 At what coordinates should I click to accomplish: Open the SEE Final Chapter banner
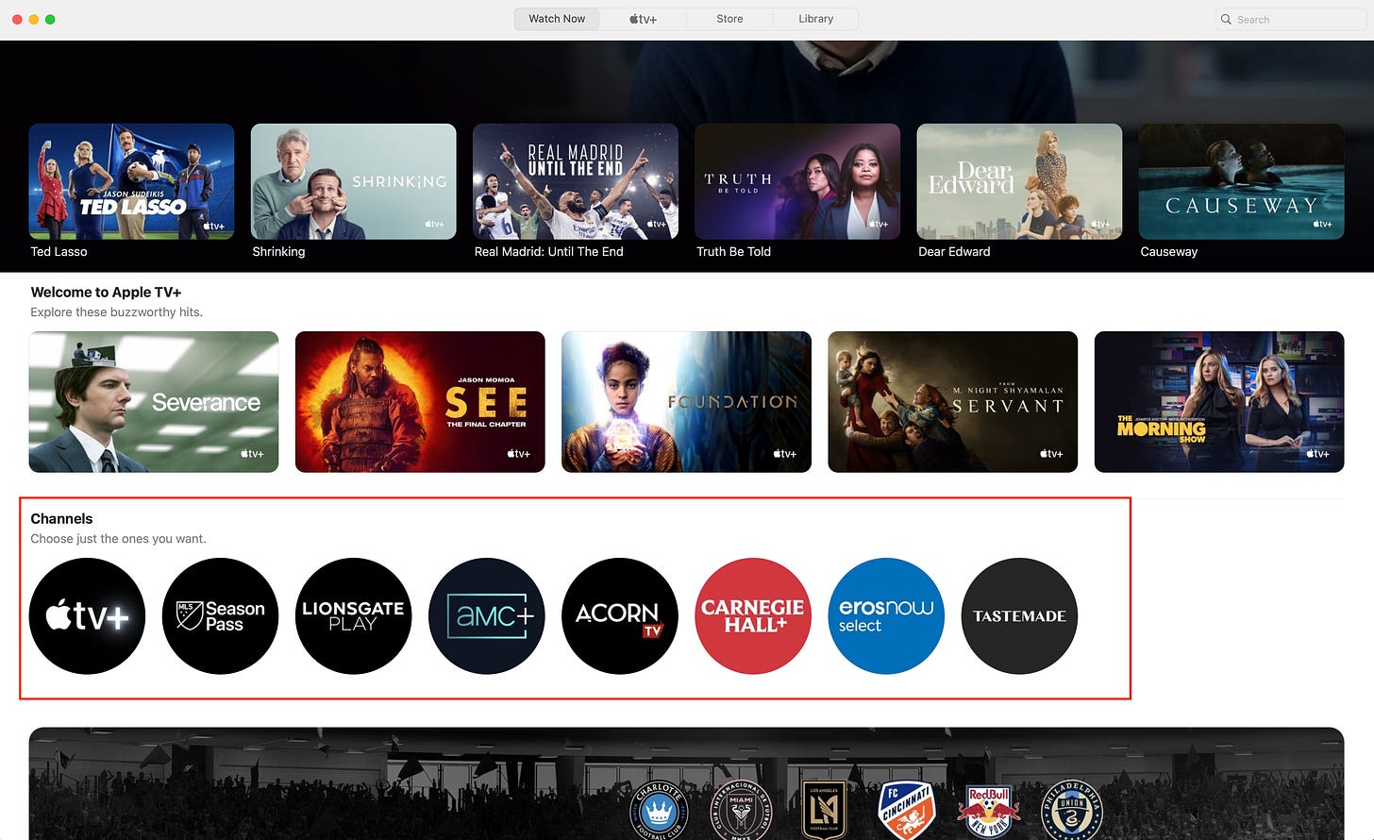click(x=420, y=402)
